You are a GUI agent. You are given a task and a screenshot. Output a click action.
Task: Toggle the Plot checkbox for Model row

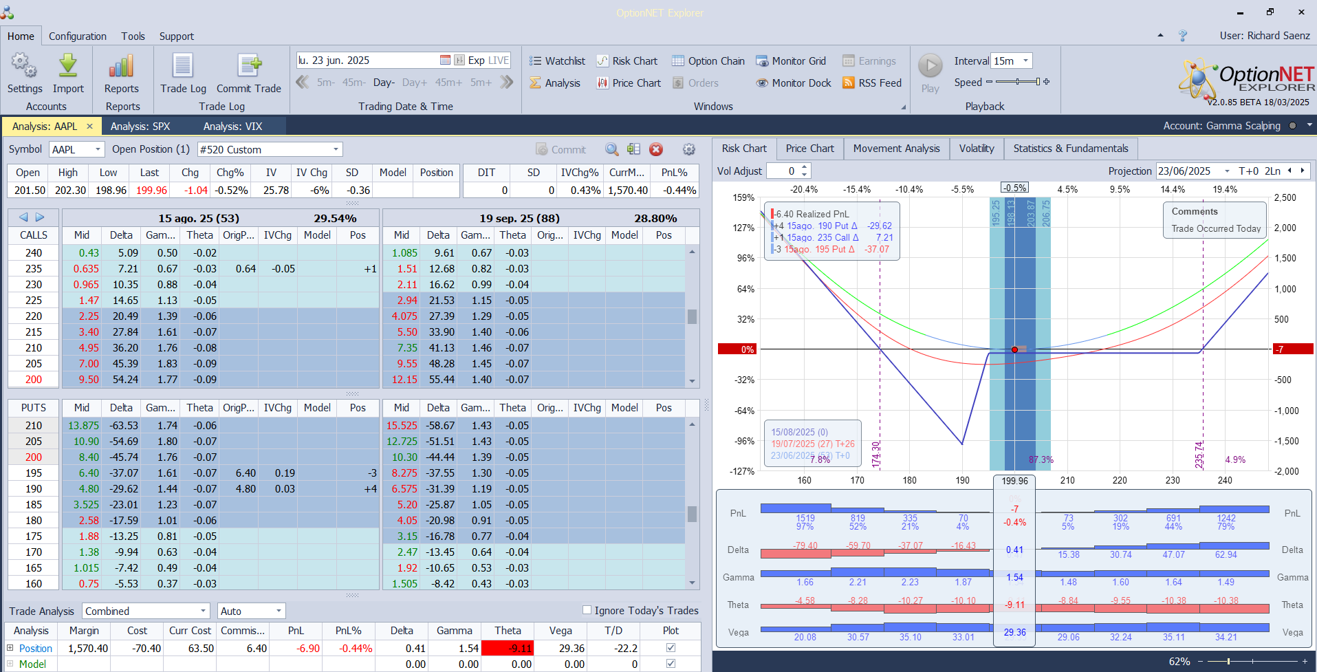pyautogui.click(x=671, y=664)
